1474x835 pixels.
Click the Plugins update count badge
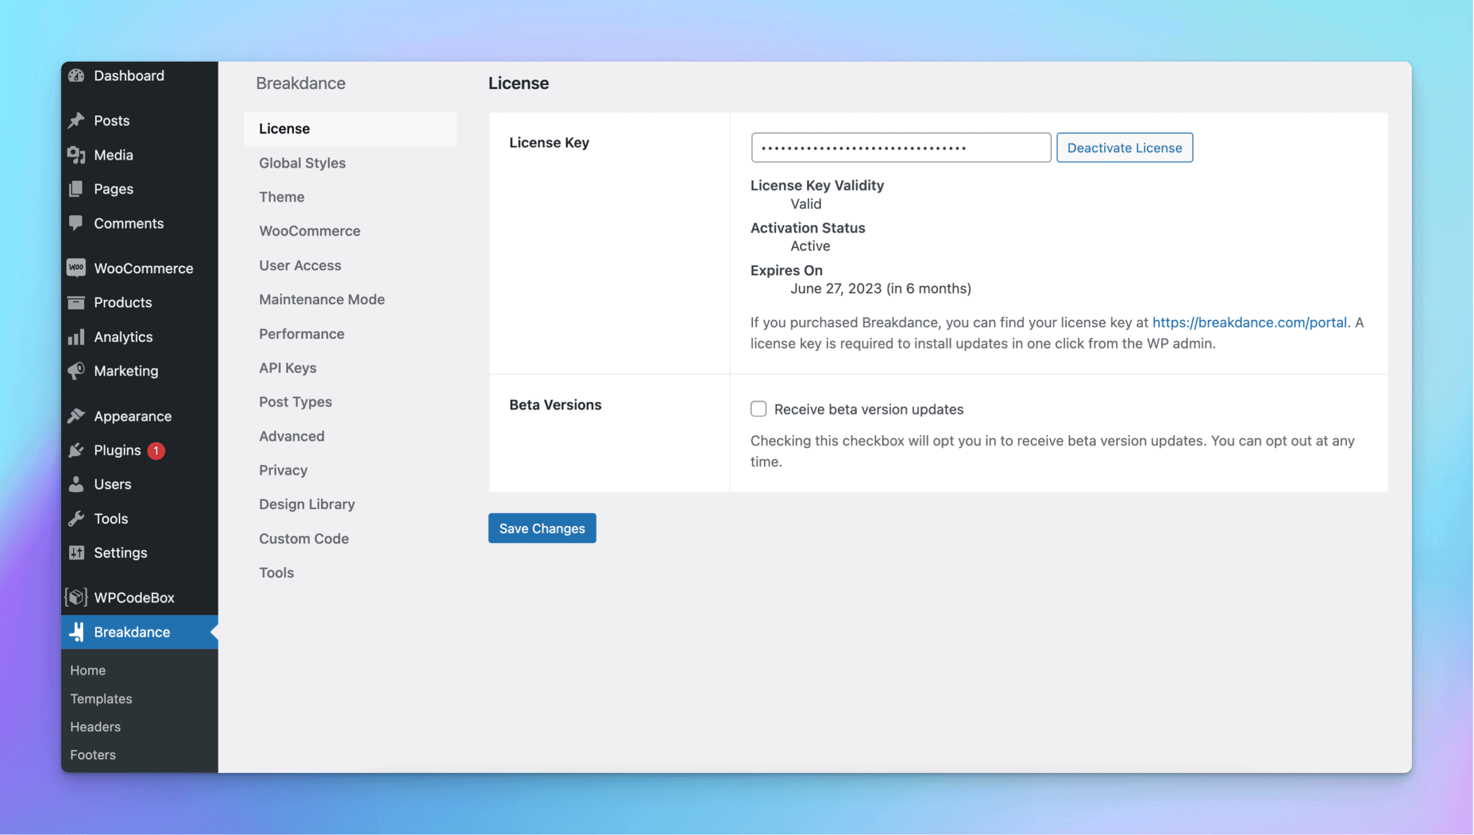coord(156,451)
